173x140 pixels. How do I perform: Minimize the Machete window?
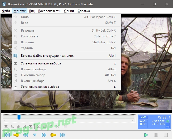142,4
